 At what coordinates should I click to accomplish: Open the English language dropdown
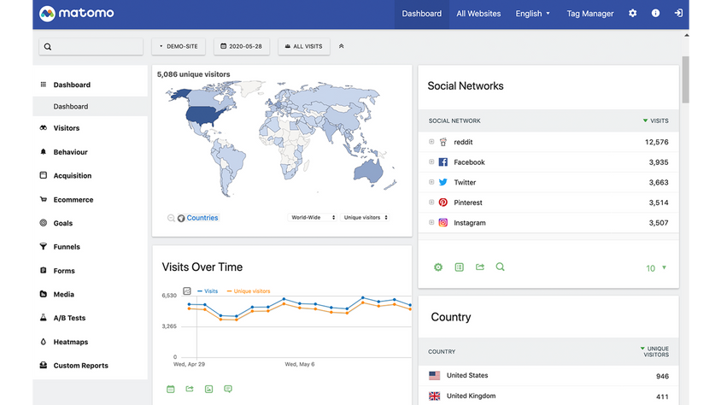532,14
